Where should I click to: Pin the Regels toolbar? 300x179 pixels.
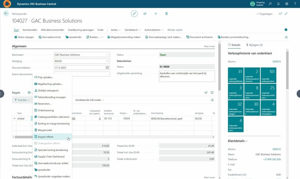(x=212, y=100)
